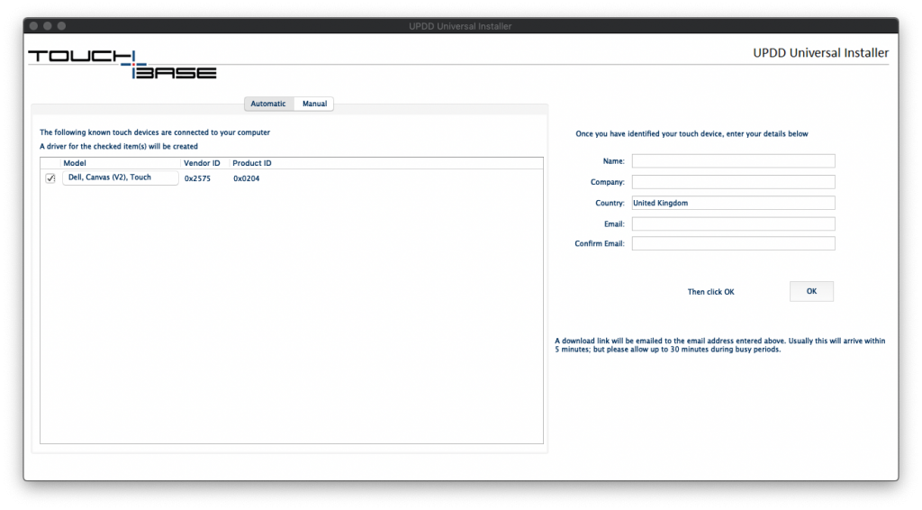Viewport: 922px width, 510px height.
Task: Maximize the installer window
Action: pos(62,26)
